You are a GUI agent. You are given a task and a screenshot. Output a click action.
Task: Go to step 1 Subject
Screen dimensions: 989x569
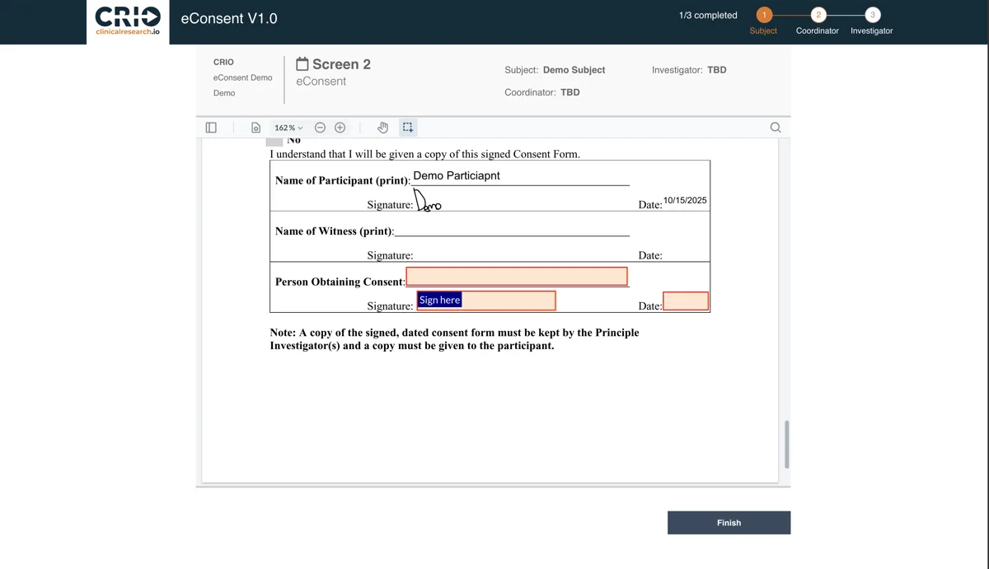763,15
